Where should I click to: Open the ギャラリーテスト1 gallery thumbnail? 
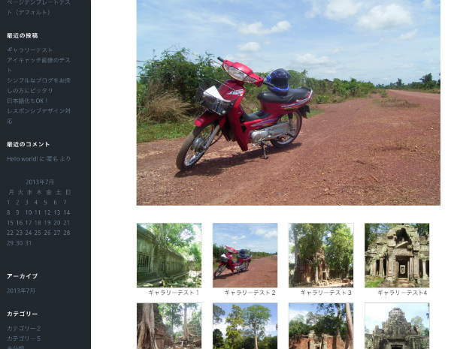pos(169,255)
